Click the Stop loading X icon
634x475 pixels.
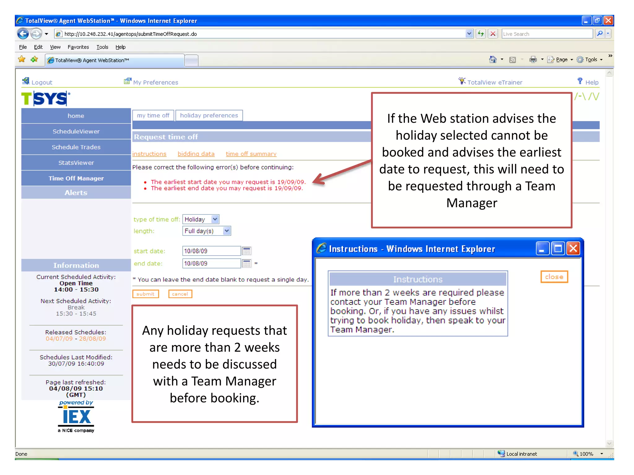[x=493, y=34]
